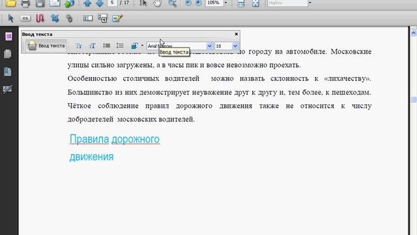The image size is (417, 235).
Task: Click the zoom percentage field showing 105%
Action: (x=214, y=3)
